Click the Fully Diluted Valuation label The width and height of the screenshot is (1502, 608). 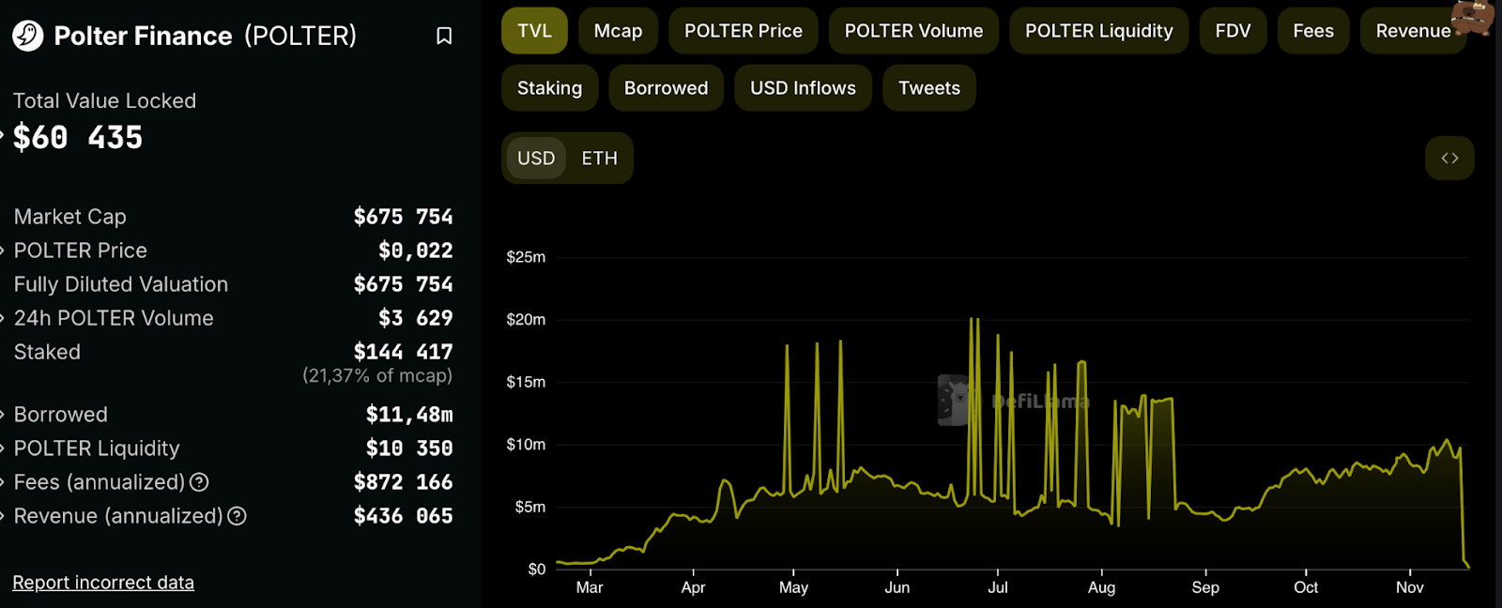(121, 284)
